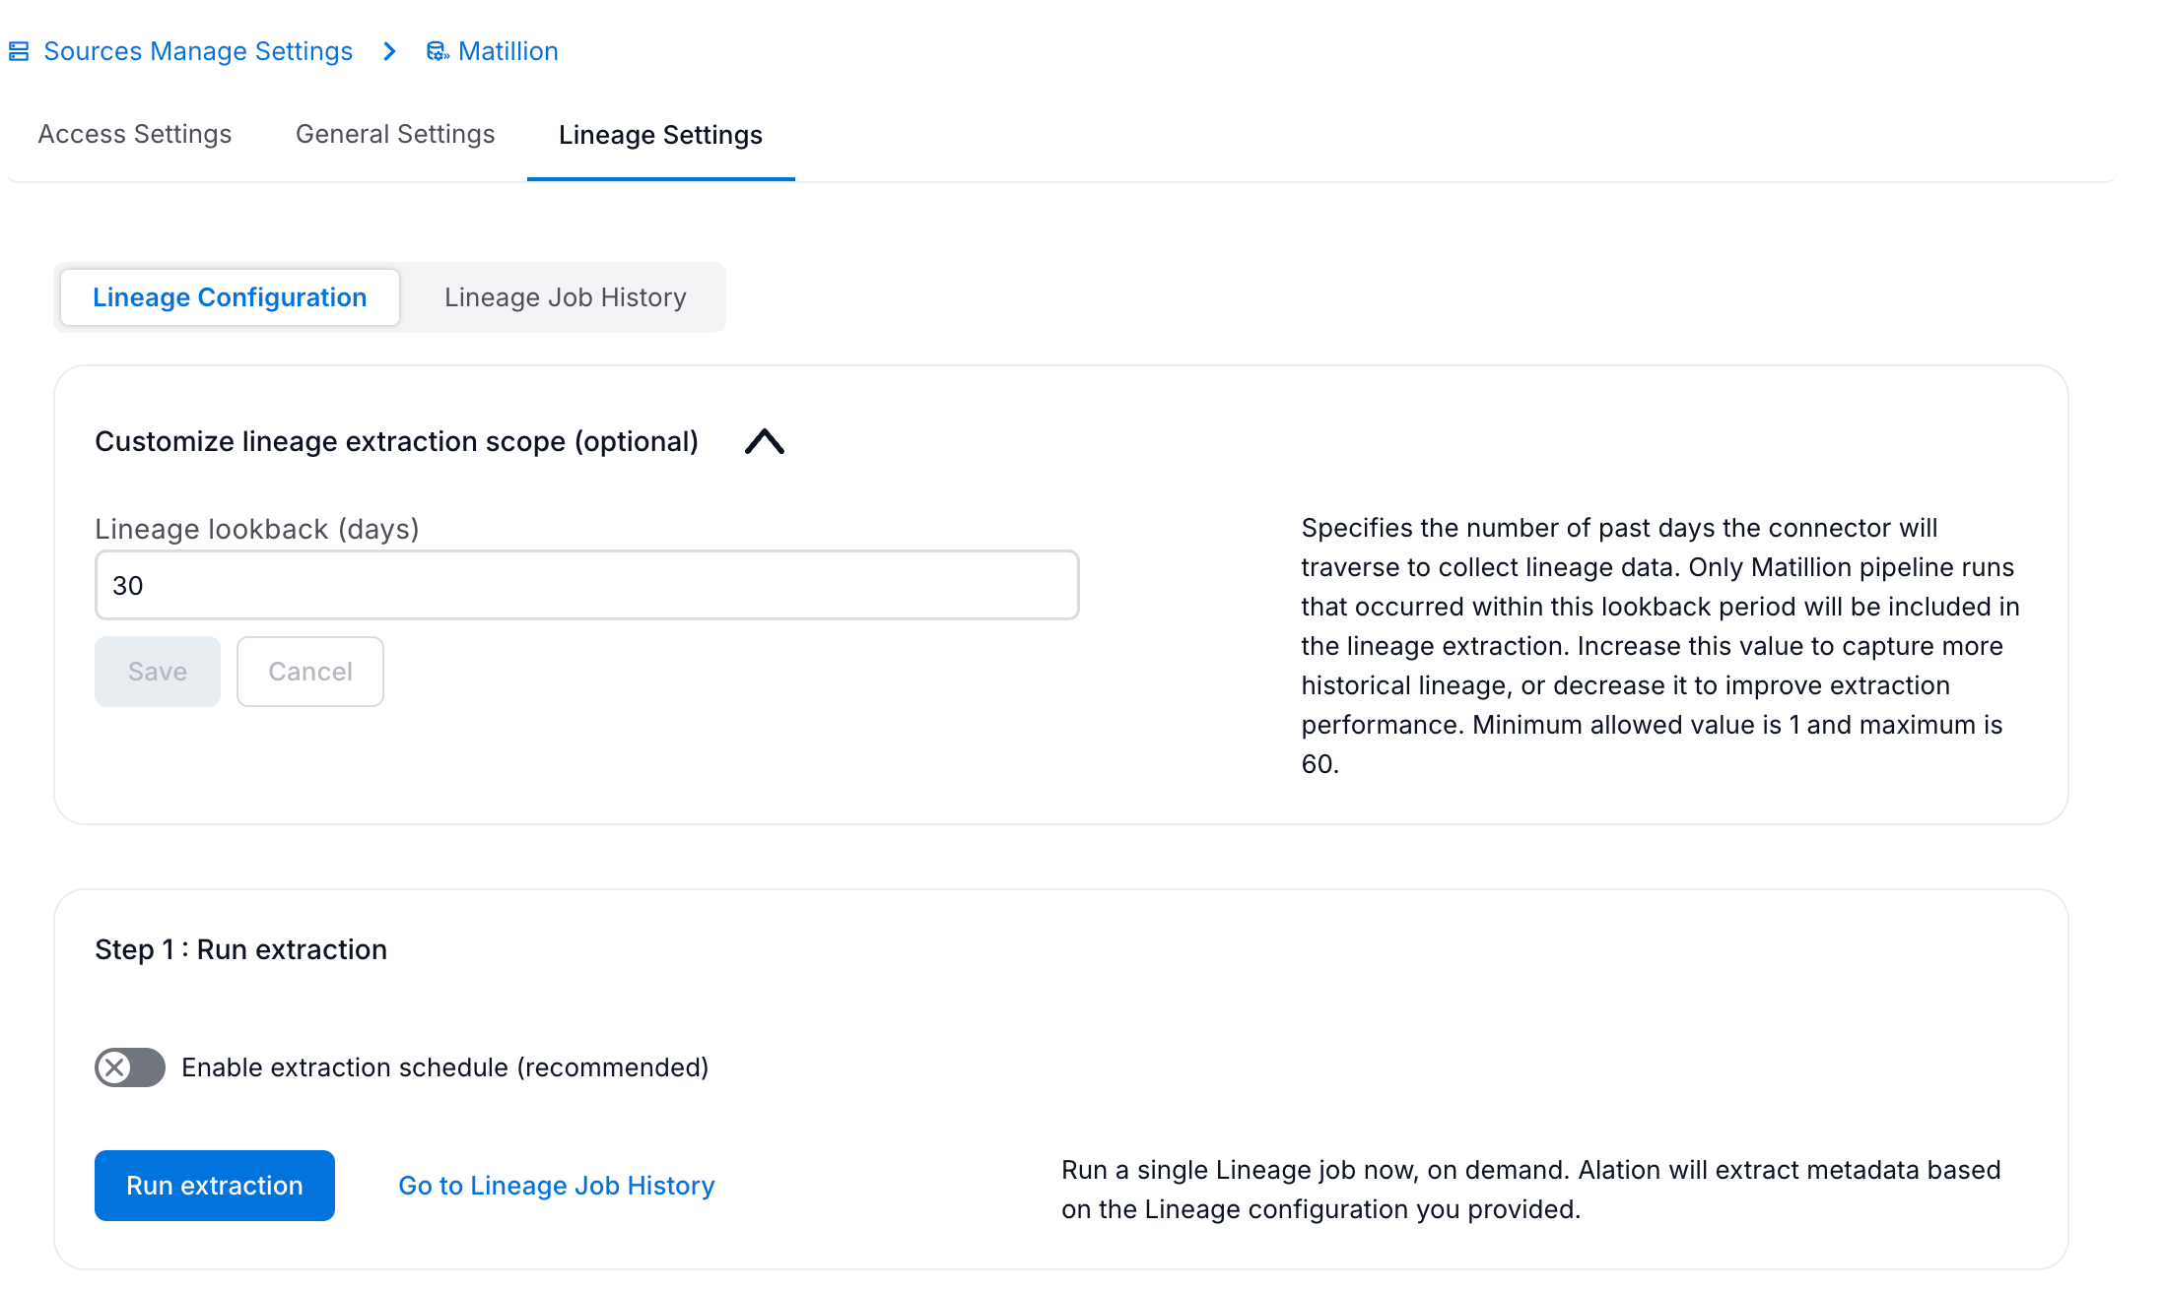Click the Customize lineage extraction scope heading
This screenshot has width=2164, height=1292.
[x=396, y=441]
